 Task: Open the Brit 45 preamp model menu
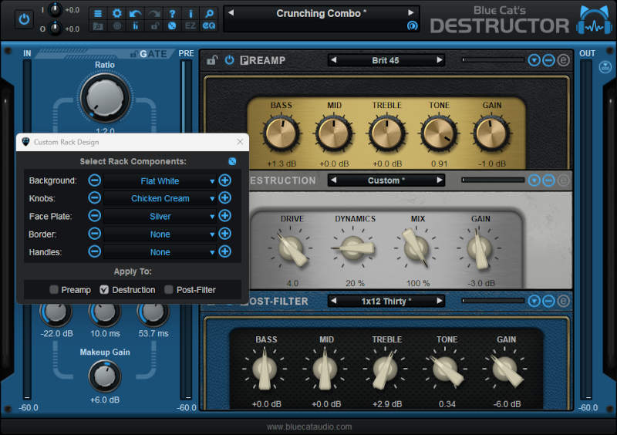pos(386,60)
